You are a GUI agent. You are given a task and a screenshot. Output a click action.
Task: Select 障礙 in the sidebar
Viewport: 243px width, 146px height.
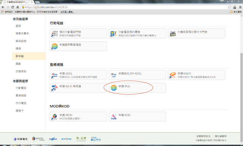pyautogui.click(x=18, y=48)
